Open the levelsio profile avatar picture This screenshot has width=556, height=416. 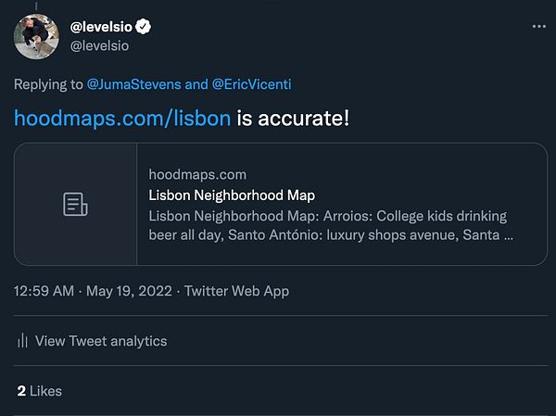[x=38, y=35]
